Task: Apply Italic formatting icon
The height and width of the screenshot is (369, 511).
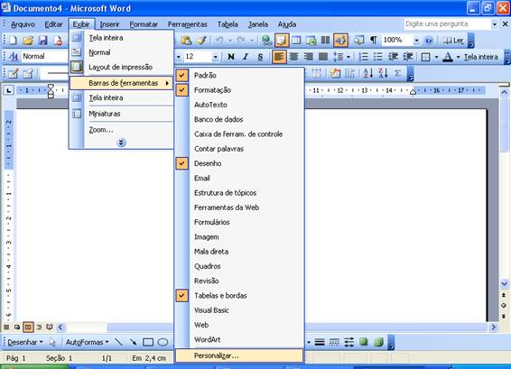Action: [x=246, y=57]
